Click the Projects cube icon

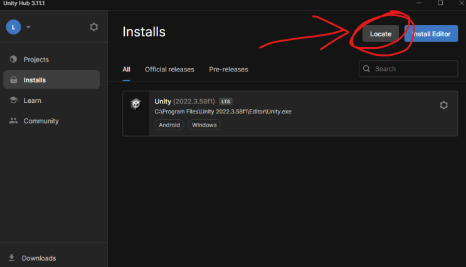(13, 59)
